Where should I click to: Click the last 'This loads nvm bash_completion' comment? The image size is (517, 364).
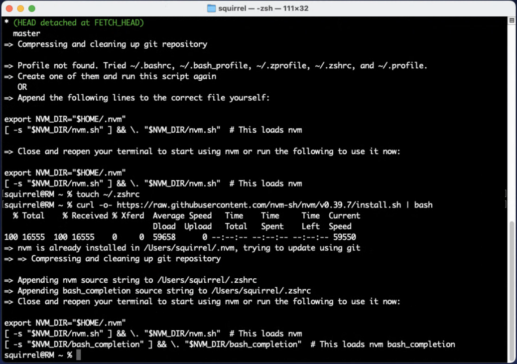(387, 344)
